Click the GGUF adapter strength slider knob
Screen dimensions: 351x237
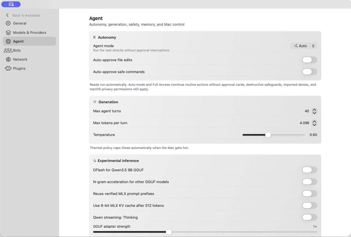169,232
